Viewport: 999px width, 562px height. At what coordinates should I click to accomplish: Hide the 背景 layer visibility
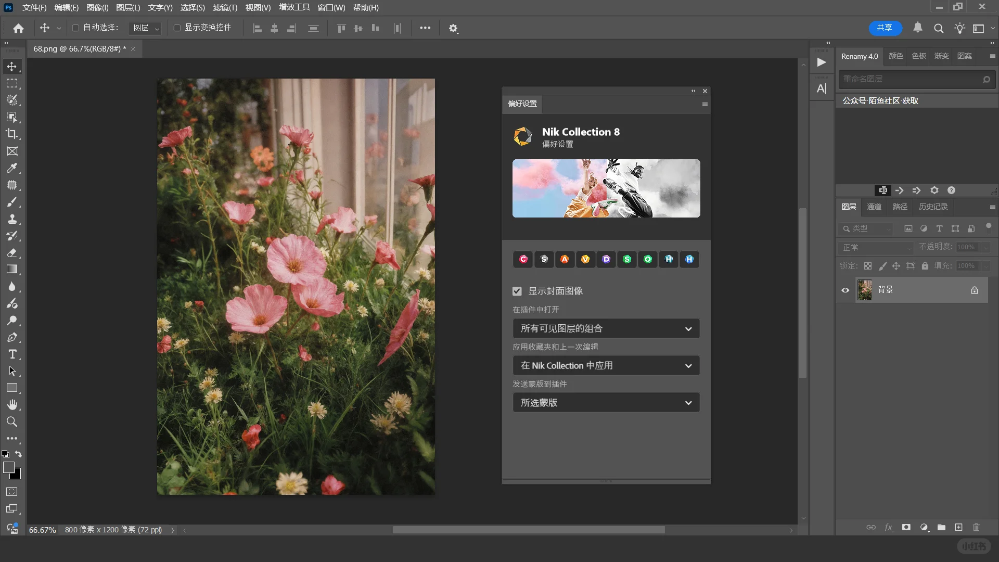(845, 290)
